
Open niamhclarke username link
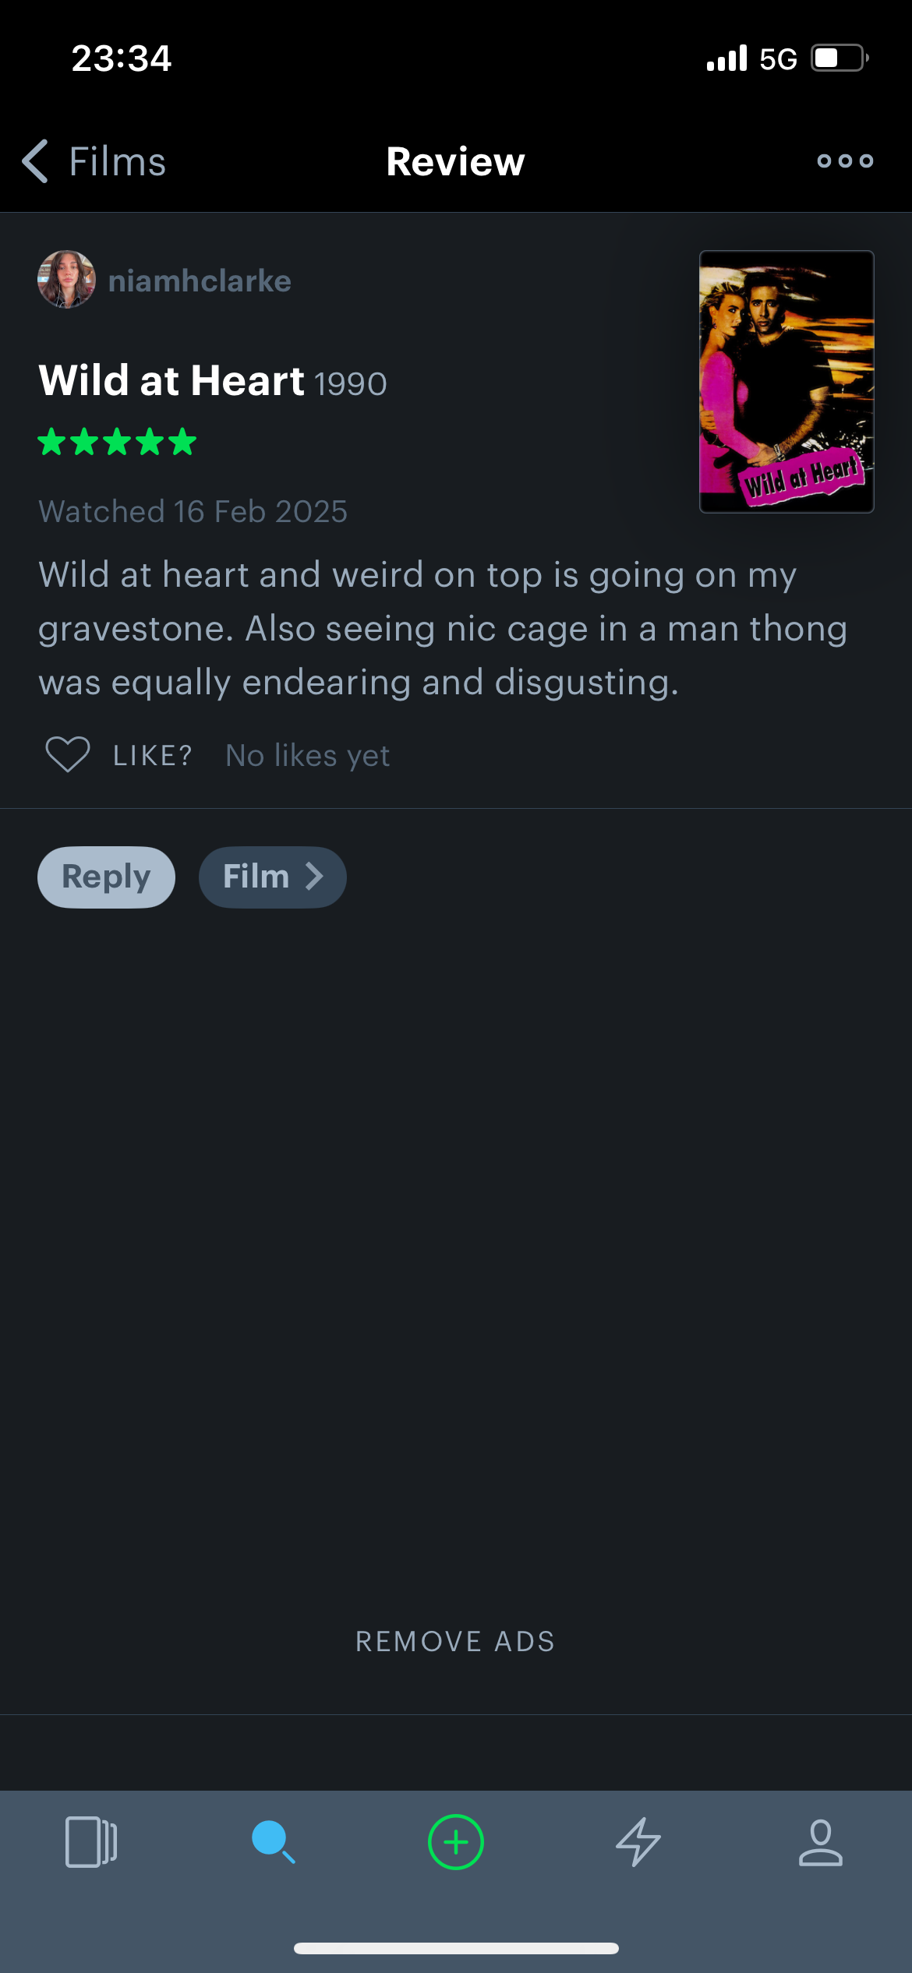click(200, 281)
